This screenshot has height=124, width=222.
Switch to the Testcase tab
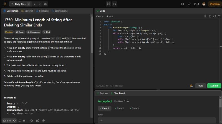click(x=102, y=93)
